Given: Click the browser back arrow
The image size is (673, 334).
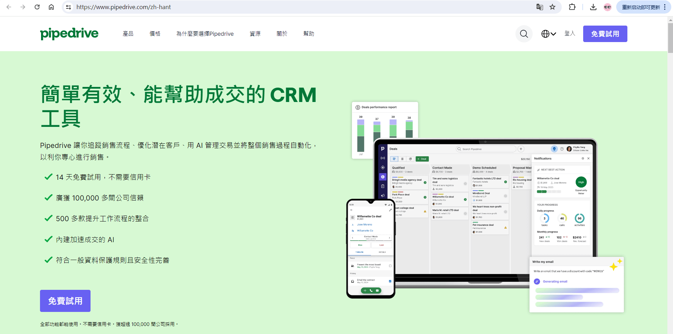Looking at the screenshot, I should [9, 7].
